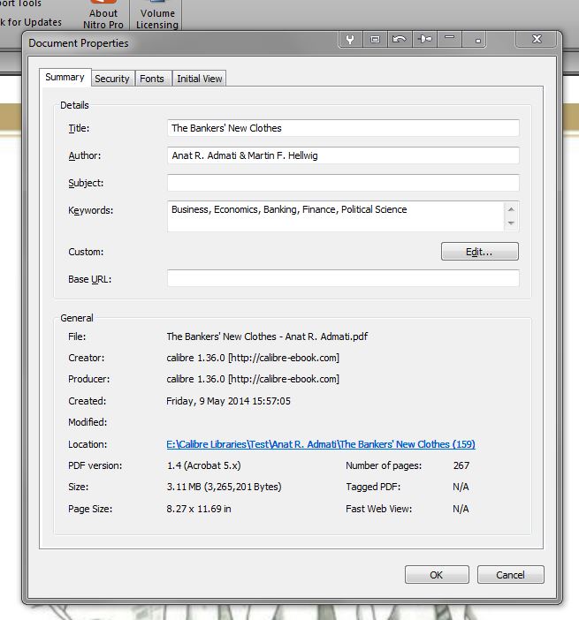Click the size value '3.11 MB (3,265,201 Bytes)'
Viewport: 579px width, 620px height.
[x=224, y=487]
